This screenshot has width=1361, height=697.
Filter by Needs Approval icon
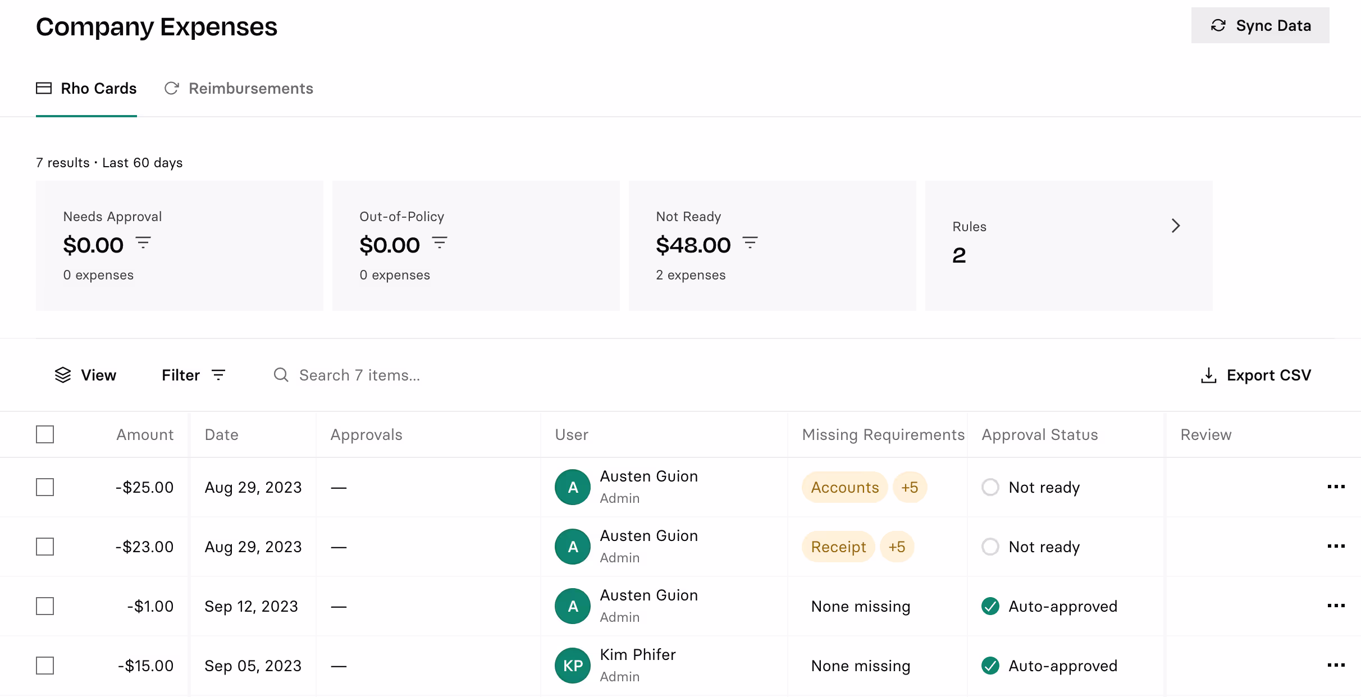[x=143, y=243]
